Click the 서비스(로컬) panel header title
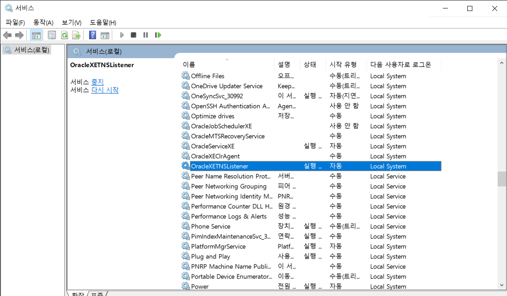 tap(104, 52)
